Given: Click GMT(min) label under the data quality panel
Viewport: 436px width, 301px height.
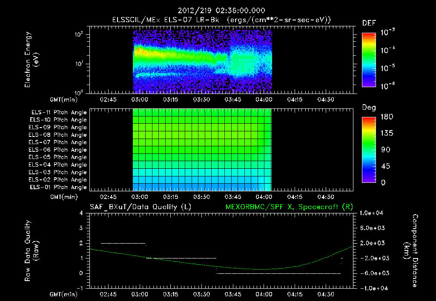Looking at the screenshot, I should point(64,294).
